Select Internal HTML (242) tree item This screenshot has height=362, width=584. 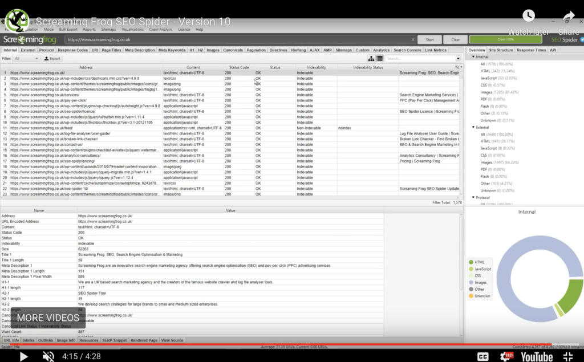[497, 71]
